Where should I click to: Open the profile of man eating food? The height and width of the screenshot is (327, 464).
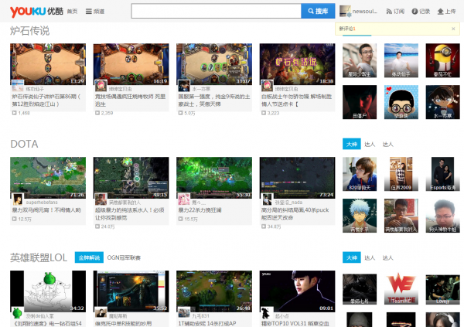pos(401,216)
